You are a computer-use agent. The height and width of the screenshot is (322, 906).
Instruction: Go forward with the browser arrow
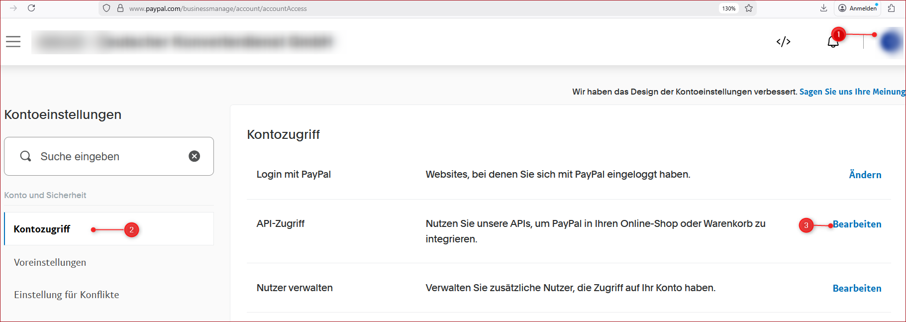(13, 8)
